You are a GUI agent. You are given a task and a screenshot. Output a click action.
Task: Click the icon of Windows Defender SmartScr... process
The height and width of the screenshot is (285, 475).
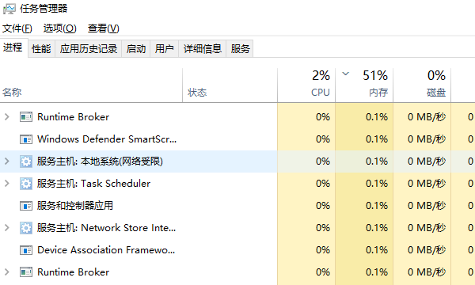26,139
